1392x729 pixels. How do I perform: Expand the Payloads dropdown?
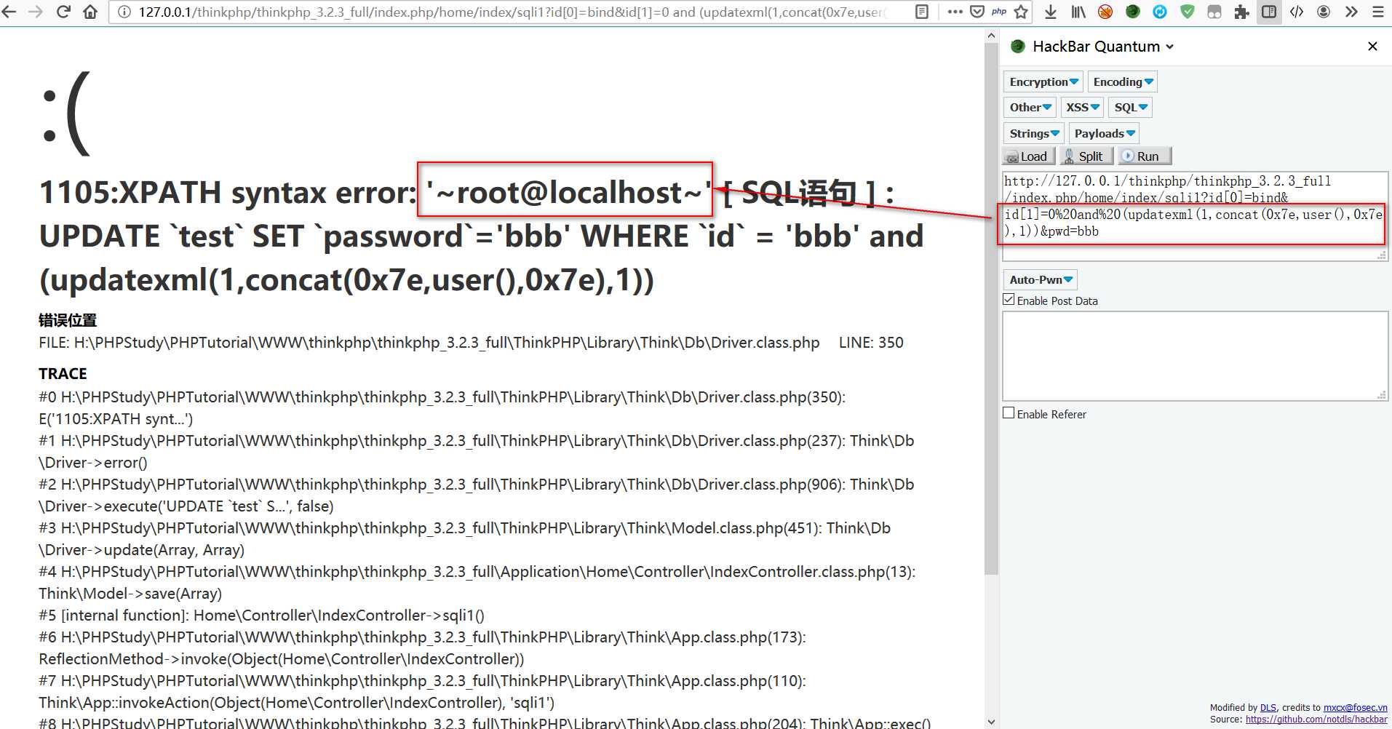(1104, 133)
